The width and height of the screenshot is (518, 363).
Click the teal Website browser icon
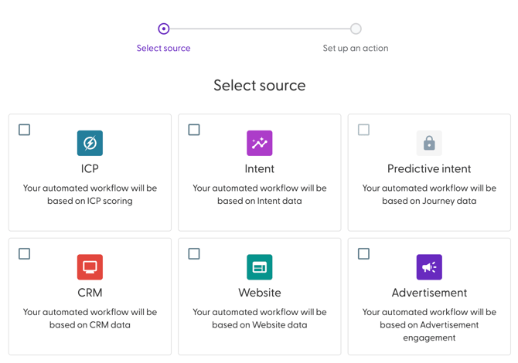click(259, 267)
